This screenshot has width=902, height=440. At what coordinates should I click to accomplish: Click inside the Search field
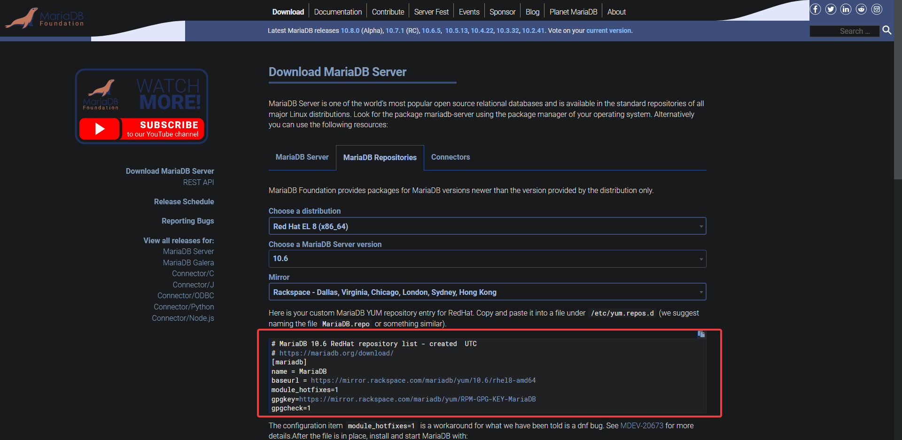coord(844,31)
